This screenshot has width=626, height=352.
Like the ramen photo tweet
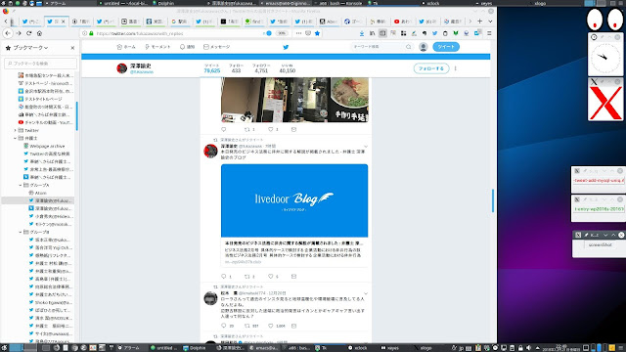tap(271, 129)
